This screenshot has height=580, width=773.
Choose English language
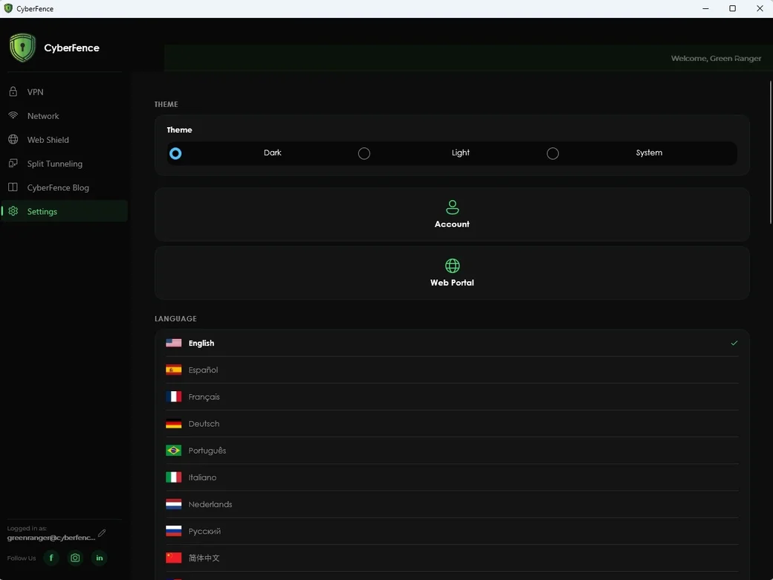point(452,343)
